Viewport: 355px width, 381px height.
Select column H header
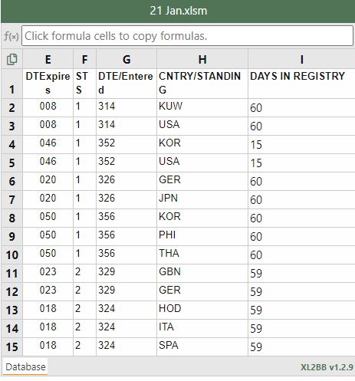(202, 59)
